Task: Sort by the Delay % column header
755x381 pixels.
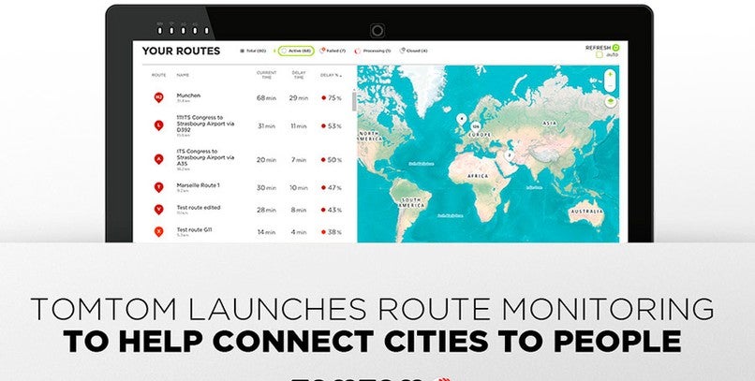Action: point(331,75)
